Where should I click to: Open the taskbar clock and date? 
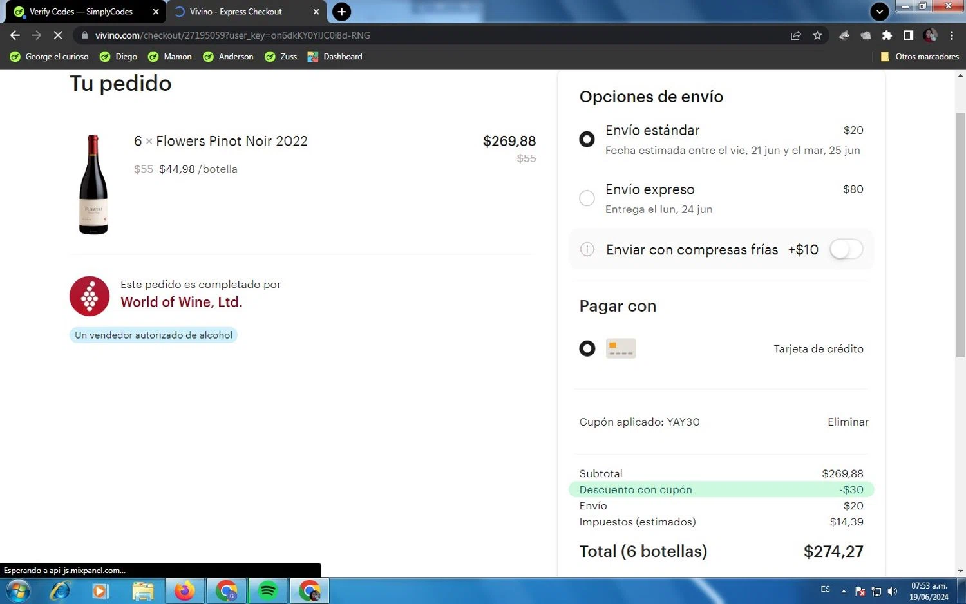coord(929,591)
